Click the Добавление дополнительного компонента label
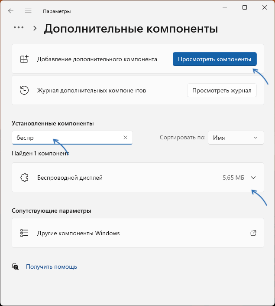The width and height of the screenshot is (275, 306). 97,59
